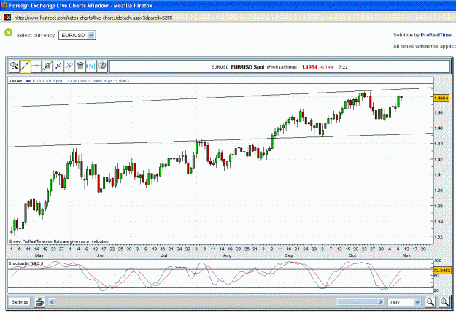Select the trend line drawing tool
The image size is (456, 313).
(25, 66)
